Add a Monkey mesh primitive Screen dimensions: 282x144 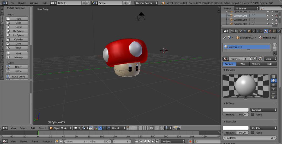pos(17,58)
